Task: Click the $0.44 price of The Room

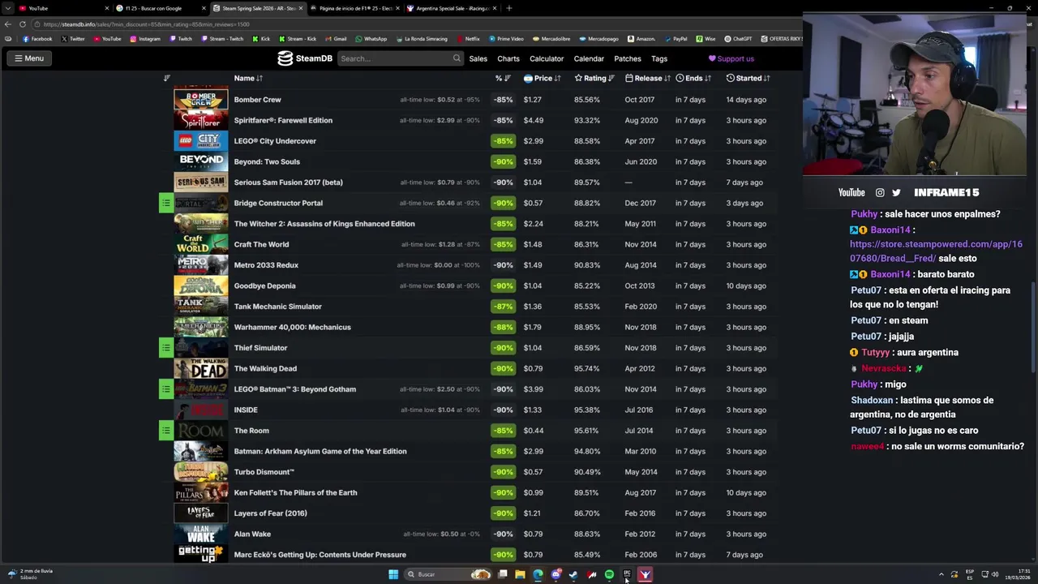Action: 533,431
